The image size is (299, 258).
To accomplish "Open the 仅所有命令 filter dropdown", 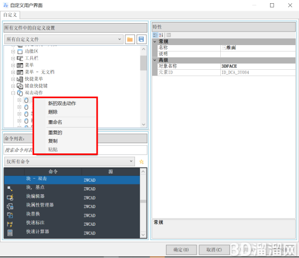I will [70, 161].
